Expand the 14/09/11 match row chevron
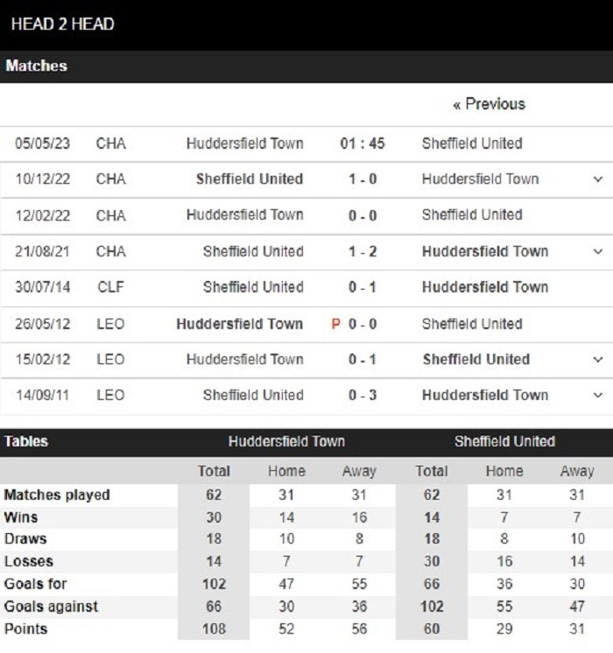The width and height of the screenshot is (613, 653). click(x=597, y=396)
